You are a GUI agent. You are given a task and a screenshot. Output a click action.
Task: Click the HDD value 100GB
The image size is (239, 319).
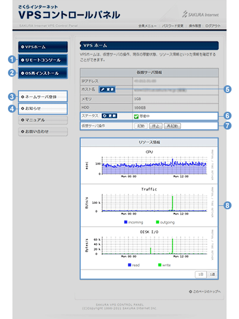click(140, 108)
